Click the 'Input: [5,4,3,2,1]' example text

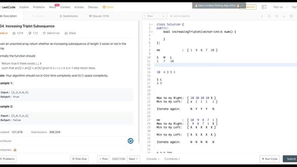pos(14,116)
